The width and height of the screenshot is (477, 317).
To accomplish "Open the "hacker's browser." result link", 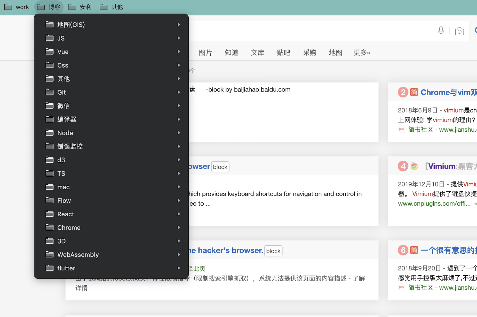I will pyautogui.click(x=226, y=250).
